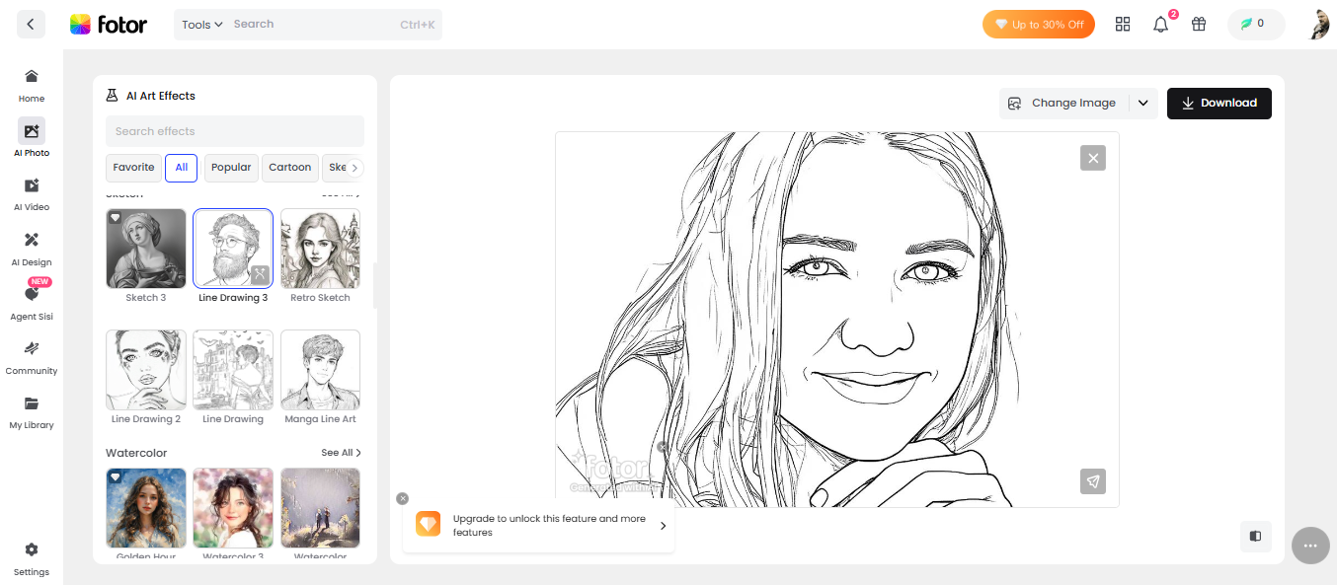Close the preview image with X
This screenshot has width=1337, height=585.
(1093, 158)
